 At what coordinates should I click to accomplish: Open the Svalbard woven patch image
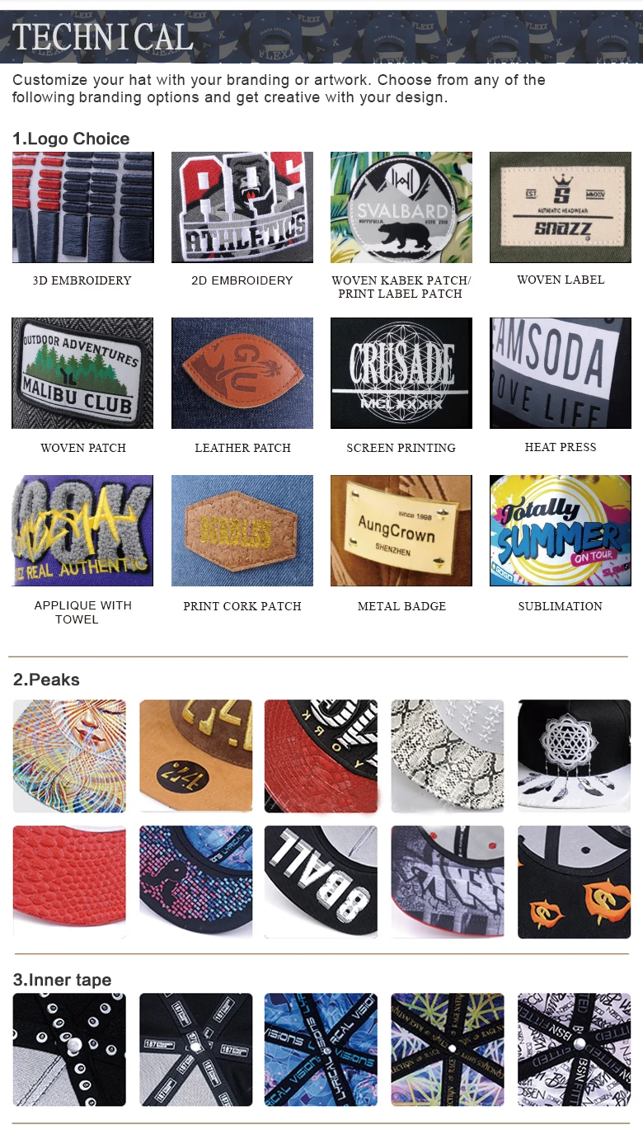click(x=401, y=207)
